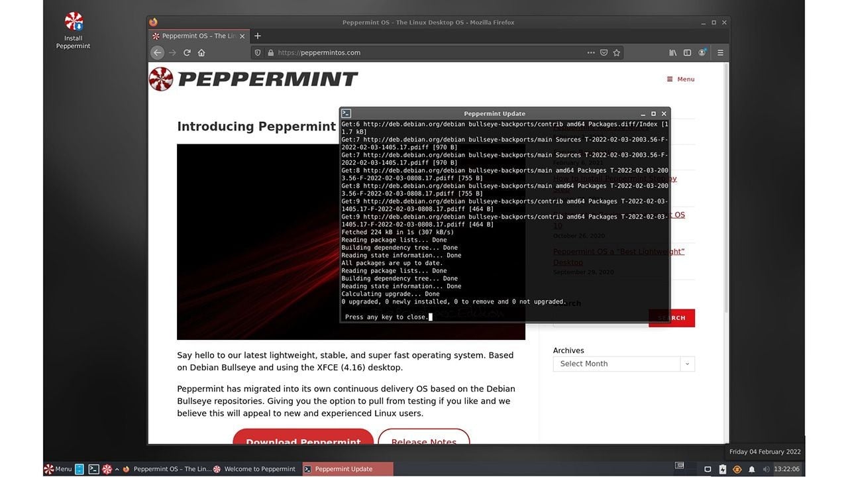Open the Firefox Library
The image size is (848, 477).
point(673,52)
